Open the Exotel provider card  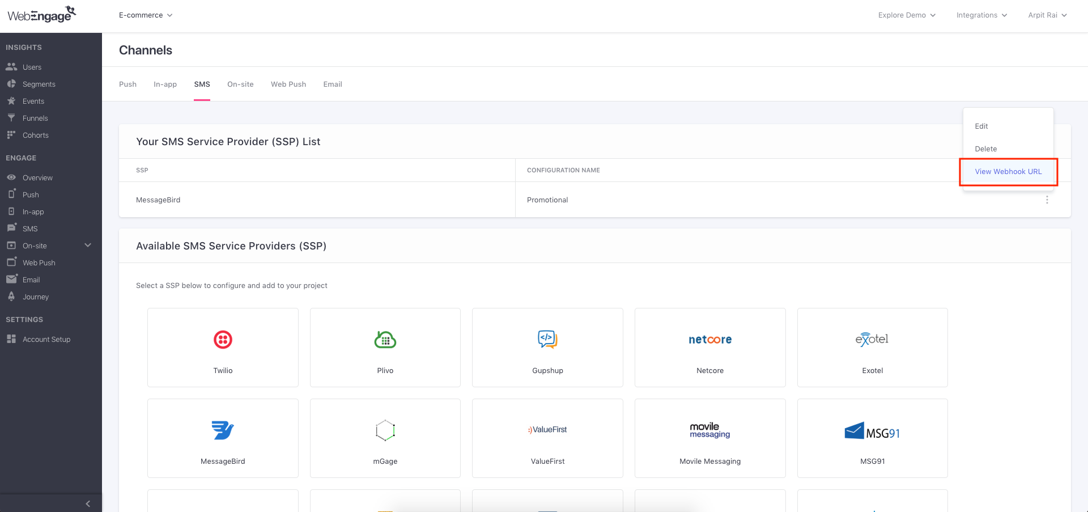872,348
